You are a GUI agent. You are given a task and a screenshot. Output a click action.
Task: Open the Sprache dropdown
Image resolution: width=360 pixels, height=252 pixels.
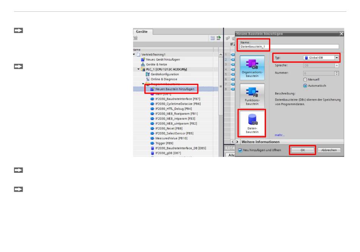(x=337, y=66)
